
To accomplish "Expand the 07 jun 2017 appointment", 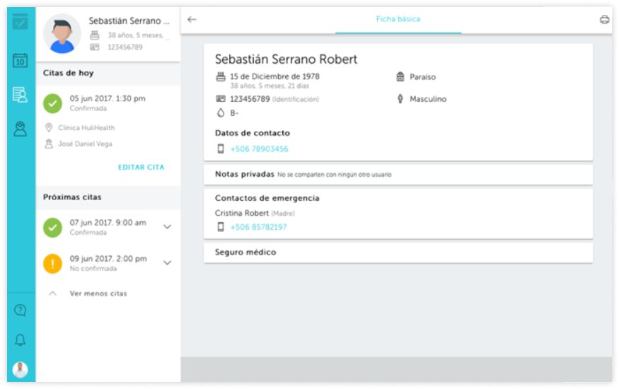I will pyautogui.click(x=168, y=227).
